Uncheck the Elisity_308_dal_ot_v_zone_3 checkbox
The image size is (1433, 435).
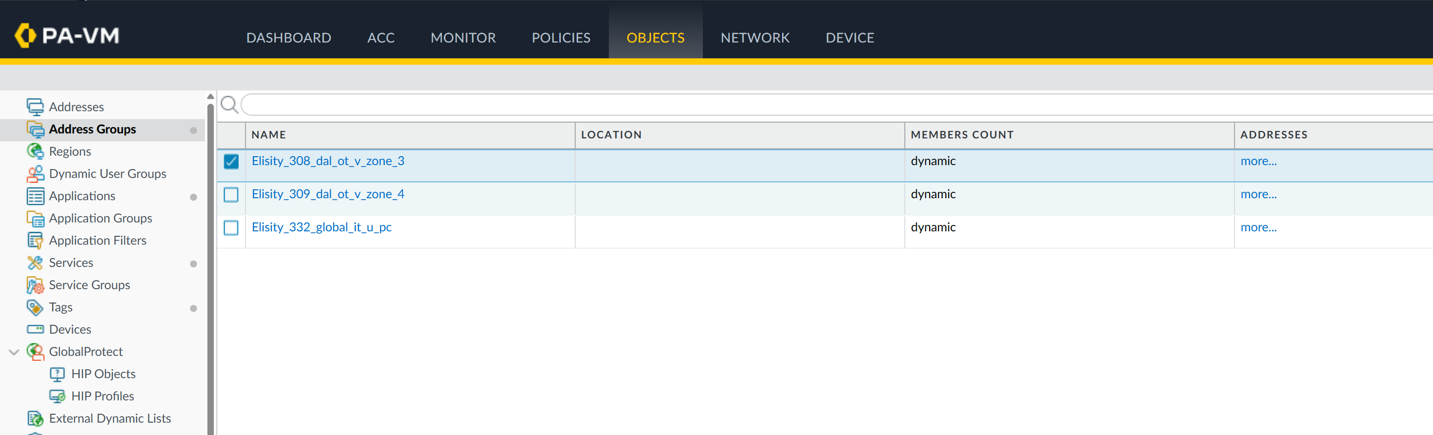[231, 162]
